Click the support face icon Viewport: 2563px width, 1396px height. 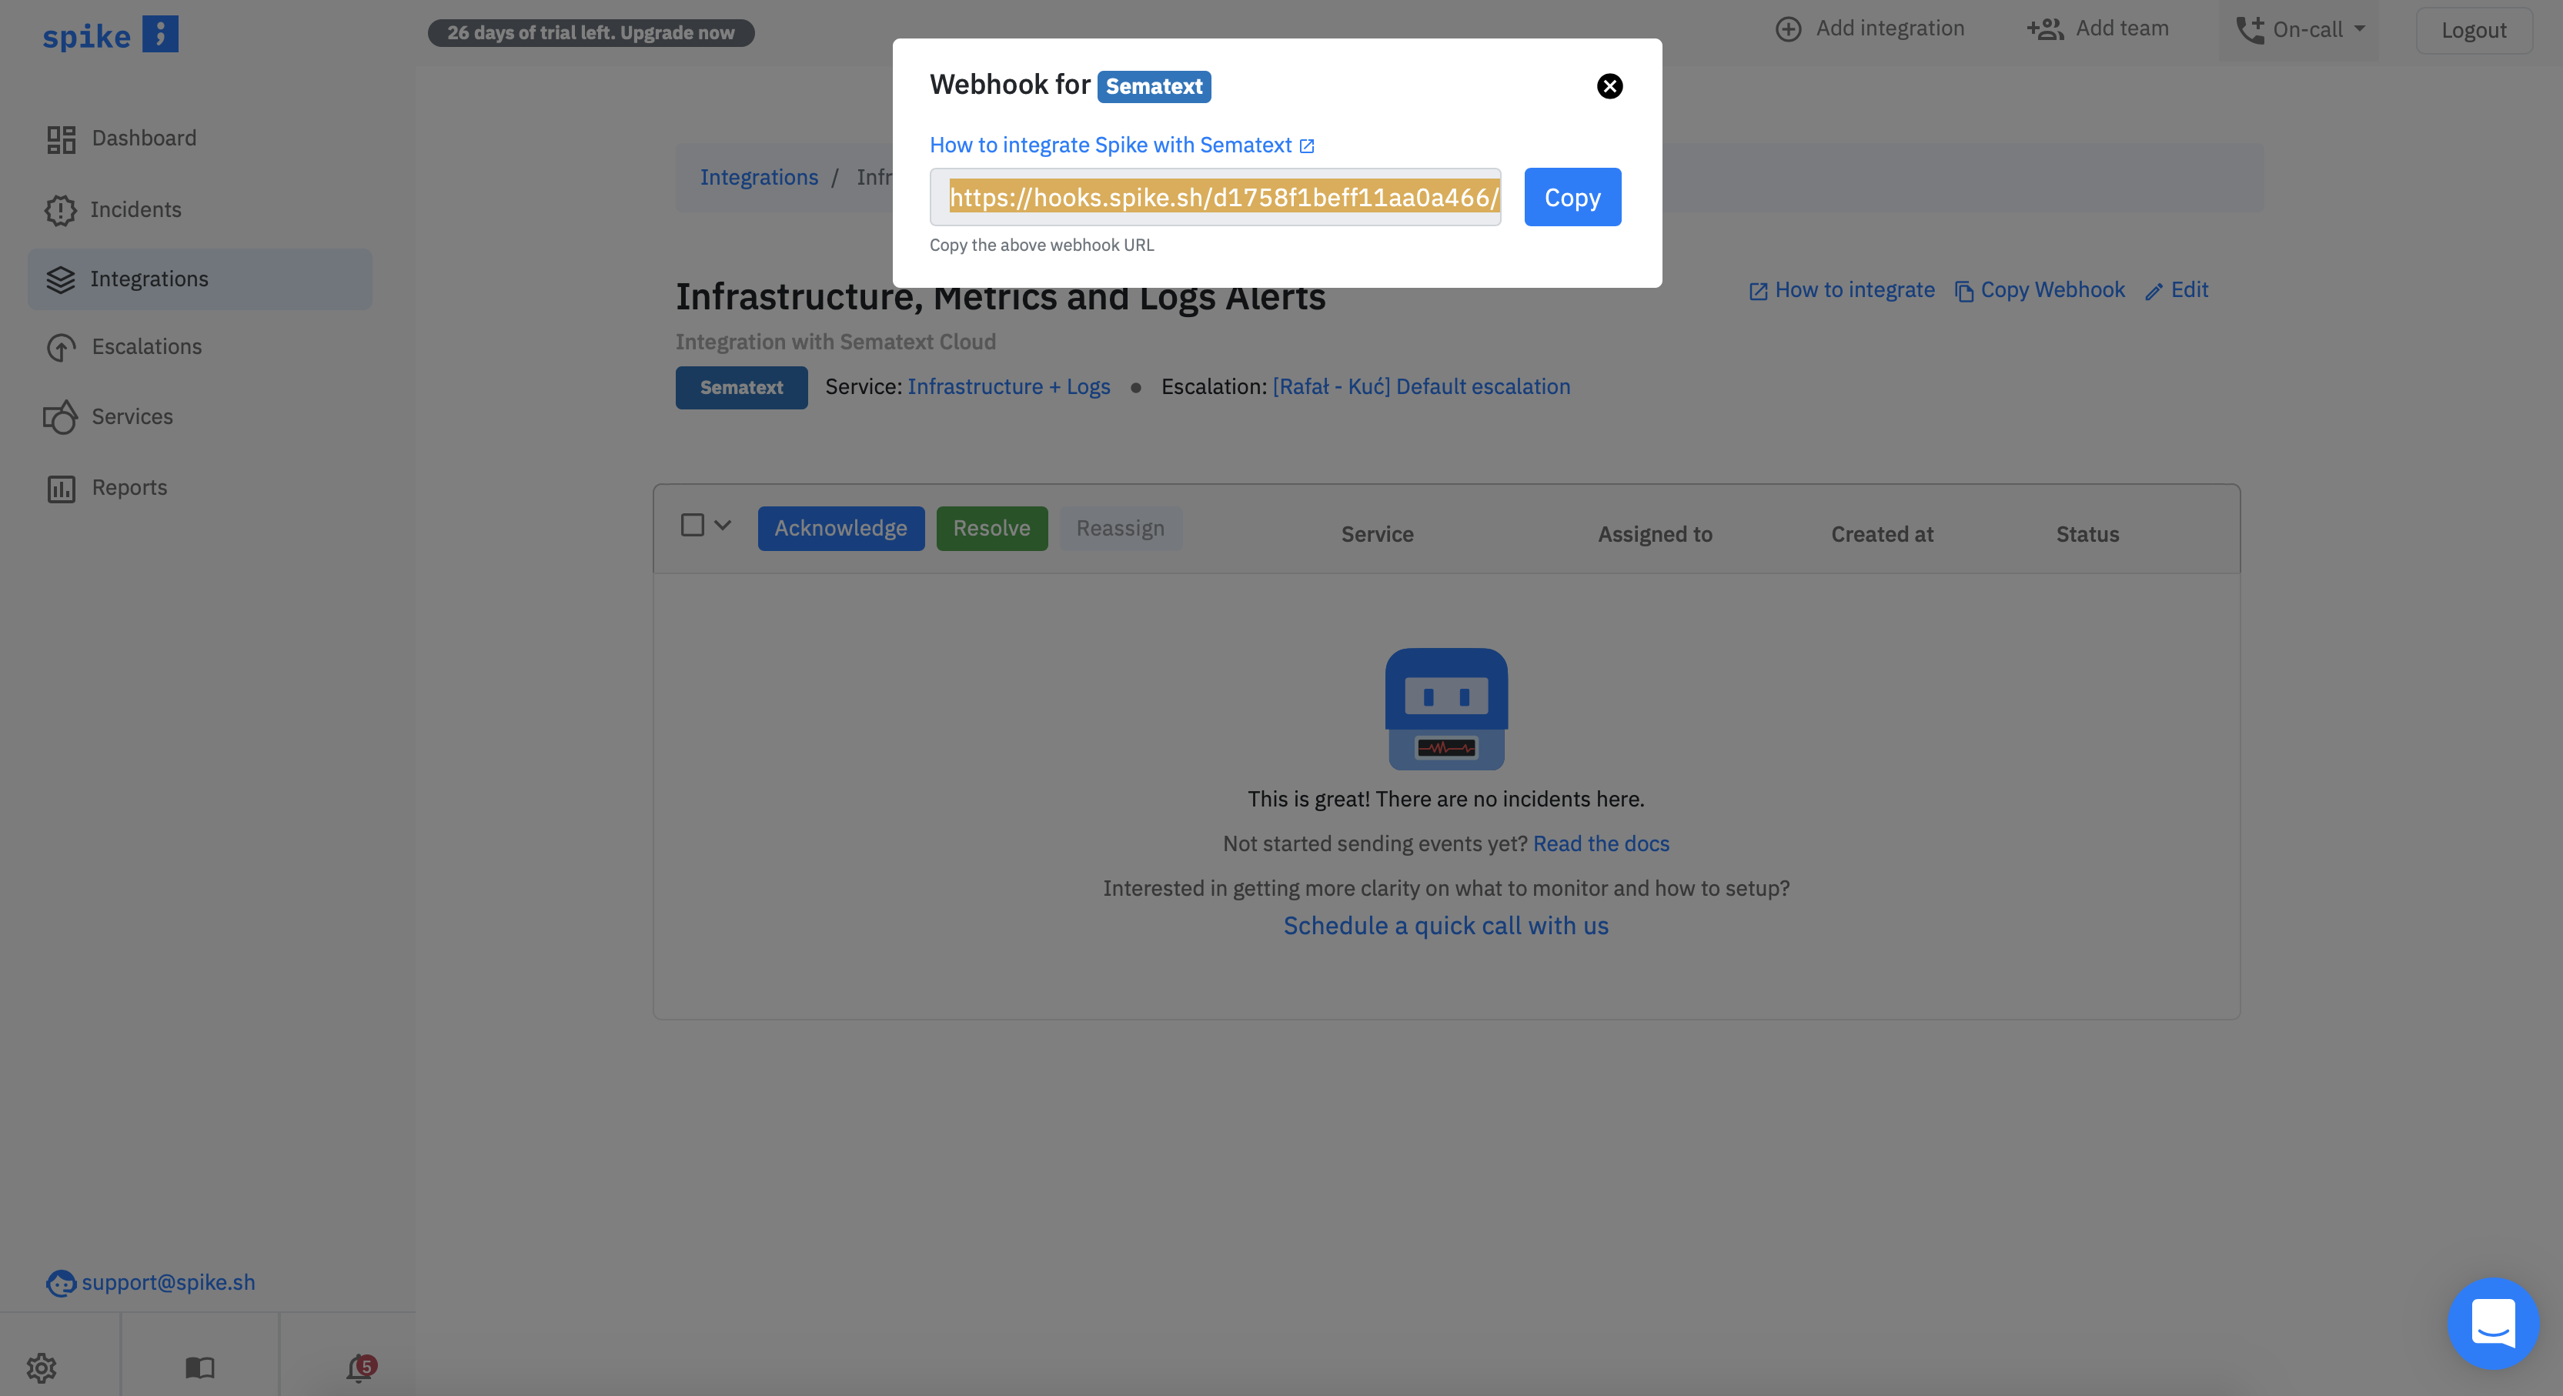[61, 1283]
